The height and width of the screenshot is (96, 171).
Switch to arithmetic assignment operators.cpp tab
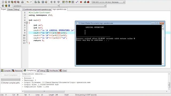[x=37, y=10]
